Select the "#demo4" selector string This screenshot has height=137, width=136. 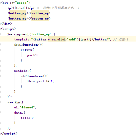[27, 108]
